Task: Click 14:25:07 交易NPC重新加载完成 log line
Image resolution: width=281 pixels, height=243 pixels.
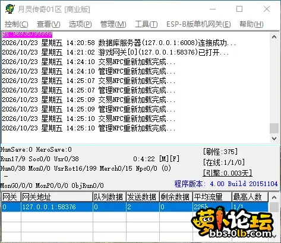Action: (89, 81)
